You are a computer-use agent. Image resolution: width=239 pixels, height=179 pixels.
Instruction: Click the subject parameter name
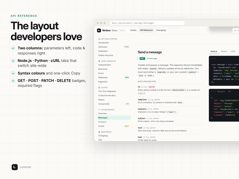click(x=141, y=118)
